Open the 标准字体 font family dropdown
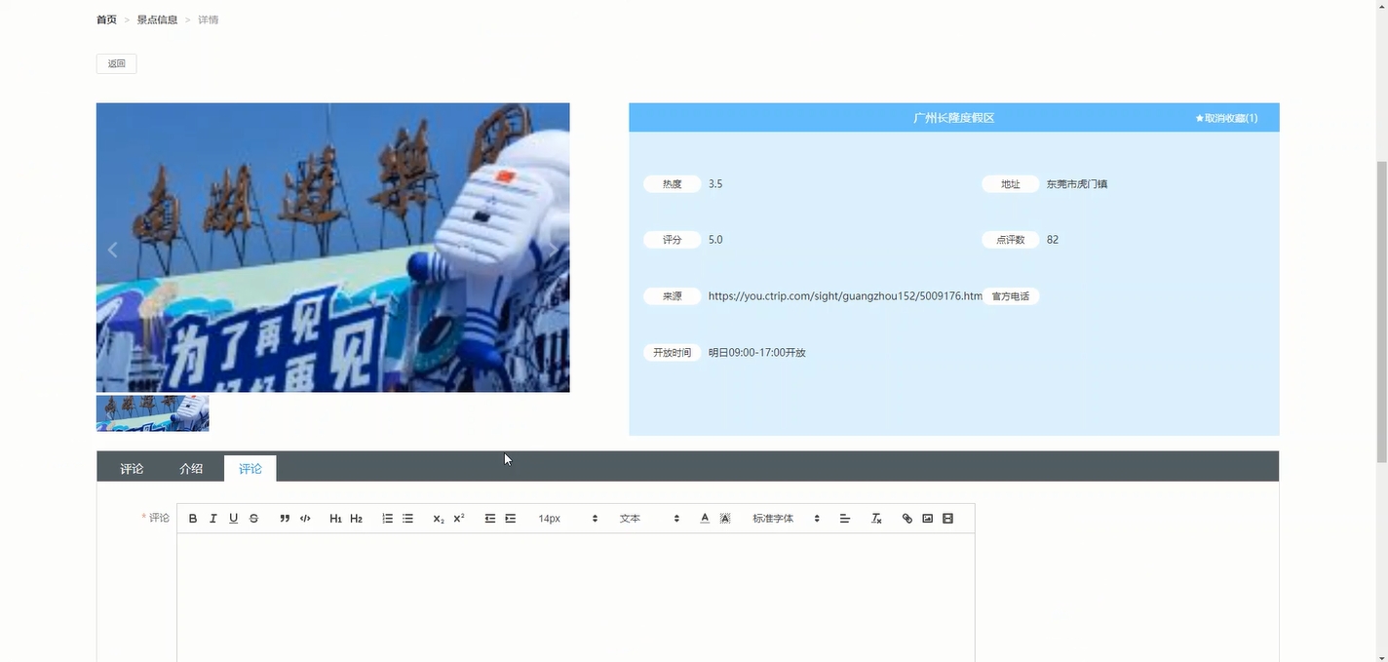 click(785, 518)
